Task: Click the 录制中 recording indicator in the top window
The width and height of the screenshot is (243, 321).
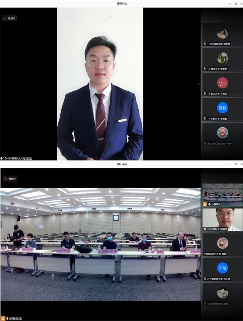Action: point(10,18)
